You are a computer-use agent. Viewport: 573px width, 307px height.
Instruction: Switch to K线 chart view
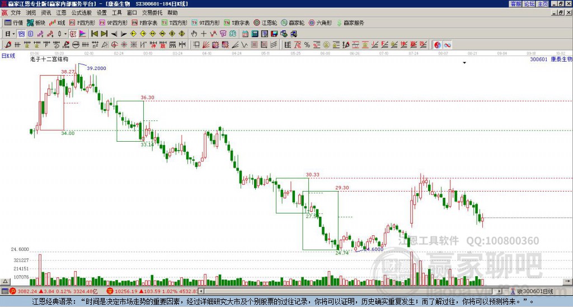click(57, 22)
